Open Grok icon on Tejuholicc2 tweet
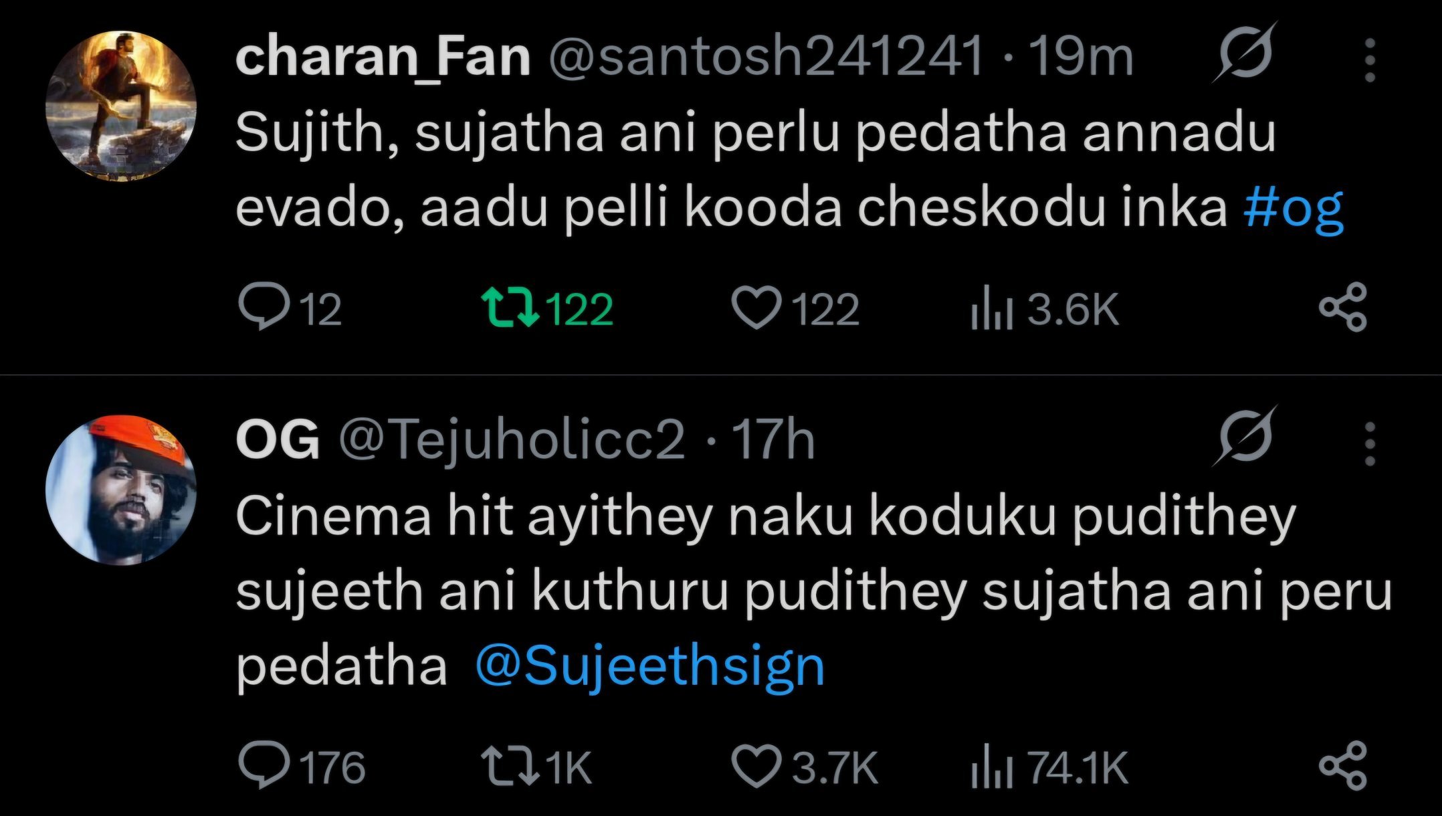Image resolution: width=1442 pixels, height=816 pixels. [x=1245, y=437]
